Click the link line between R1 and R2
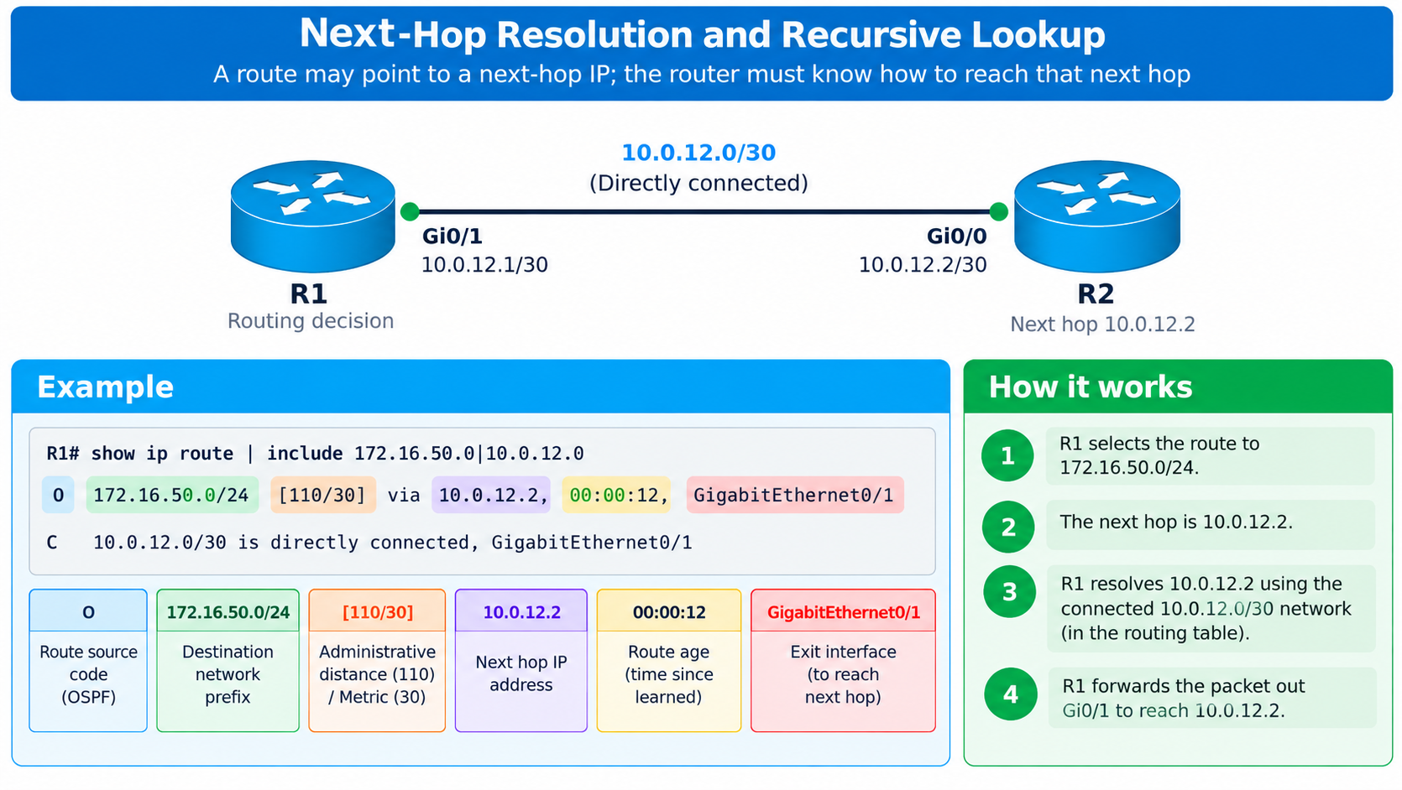 click(x=704, y=211)
